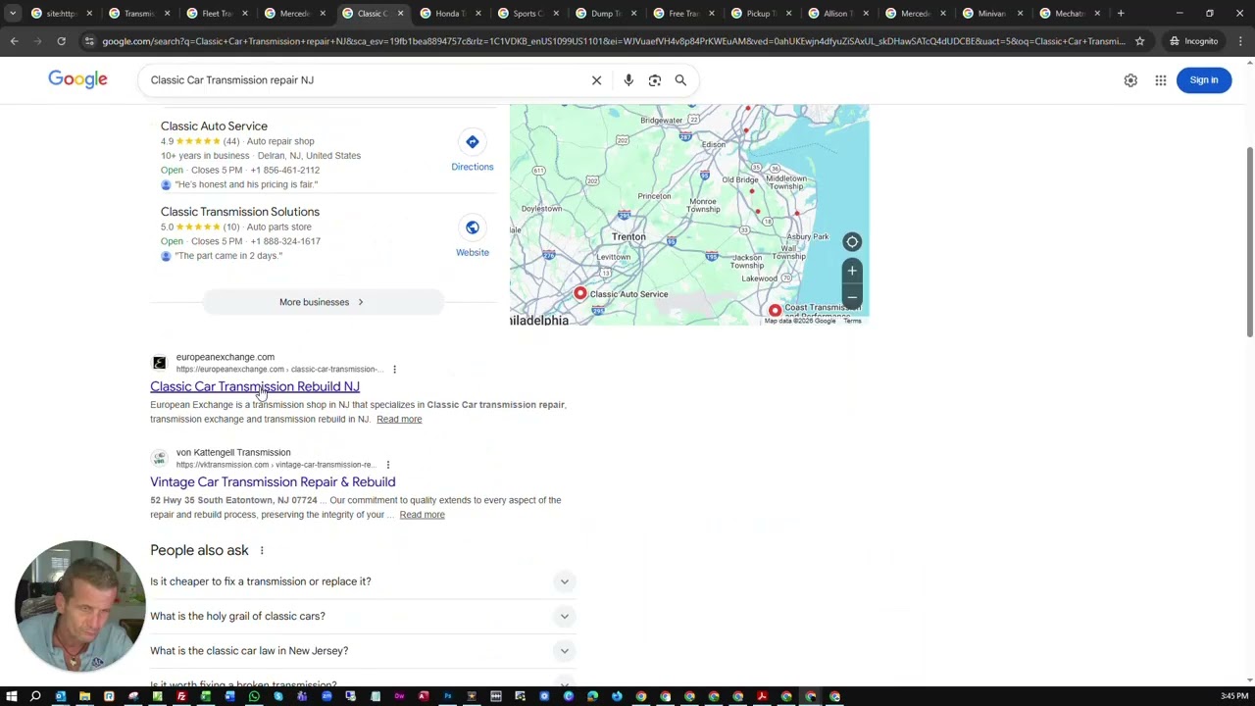Screen dimensions: 1255x706
Task: Switch to Pickup T tab
Action: (759, 14)
